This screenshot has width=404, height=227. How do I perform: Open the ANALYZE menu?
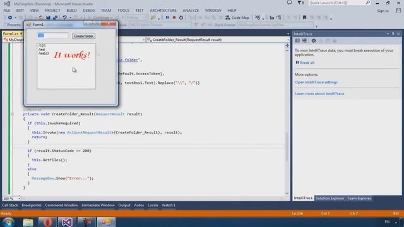coord(191,11)
